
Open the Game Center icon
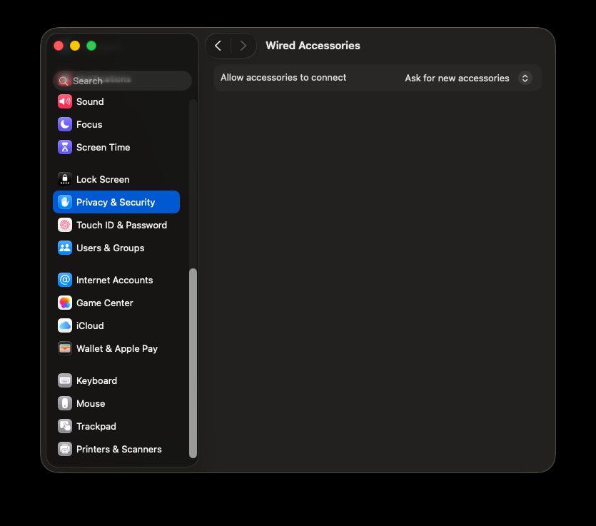[x=65, y=303]
